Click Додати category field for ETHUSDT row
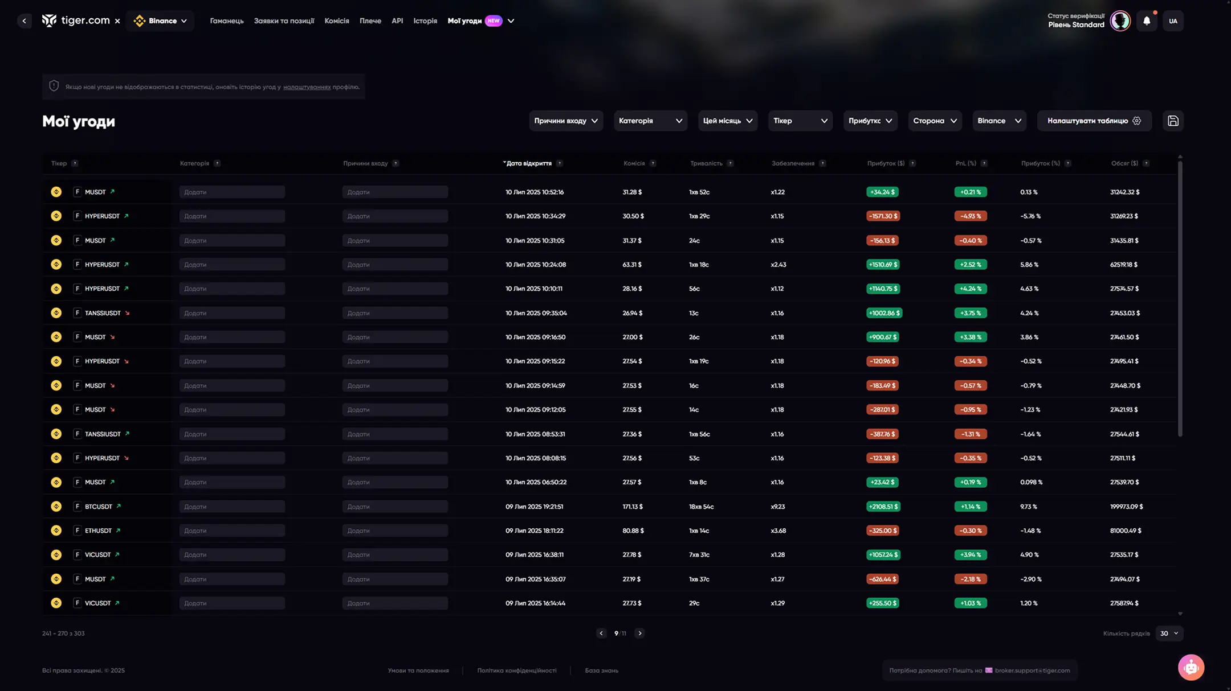1231x691 pixels. [231, 530]
